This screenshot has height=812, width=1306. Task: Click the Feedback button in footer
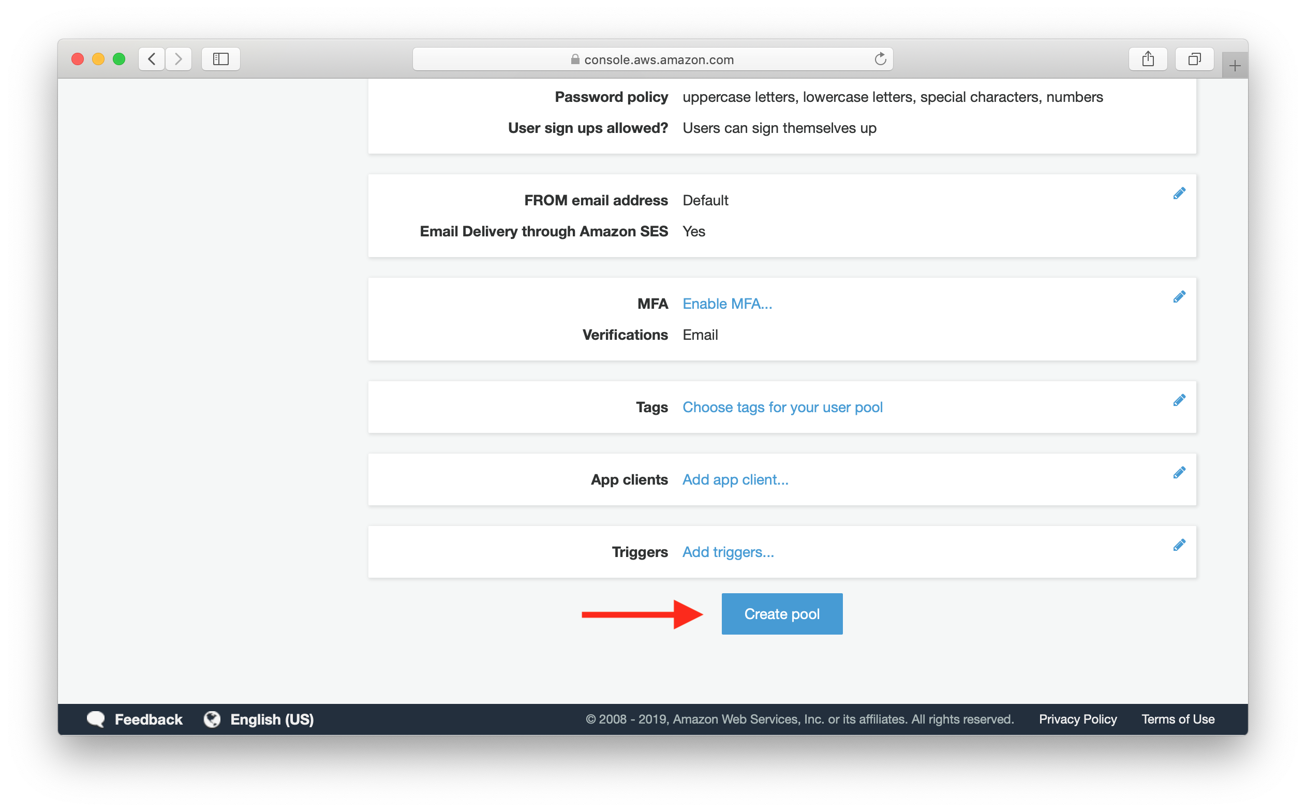click(134, 718)
